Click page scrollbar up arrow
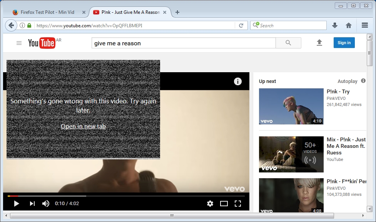376x222 pixels. click(x=369, y=37)
